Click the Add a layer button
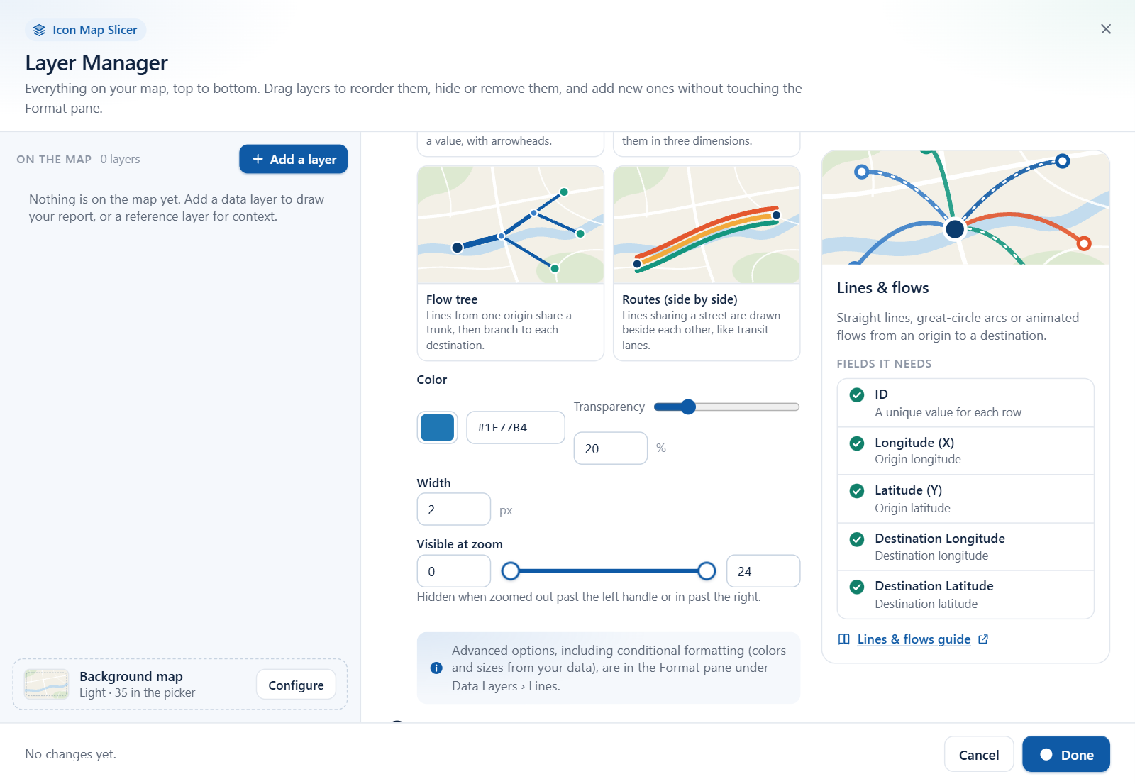 293,159
